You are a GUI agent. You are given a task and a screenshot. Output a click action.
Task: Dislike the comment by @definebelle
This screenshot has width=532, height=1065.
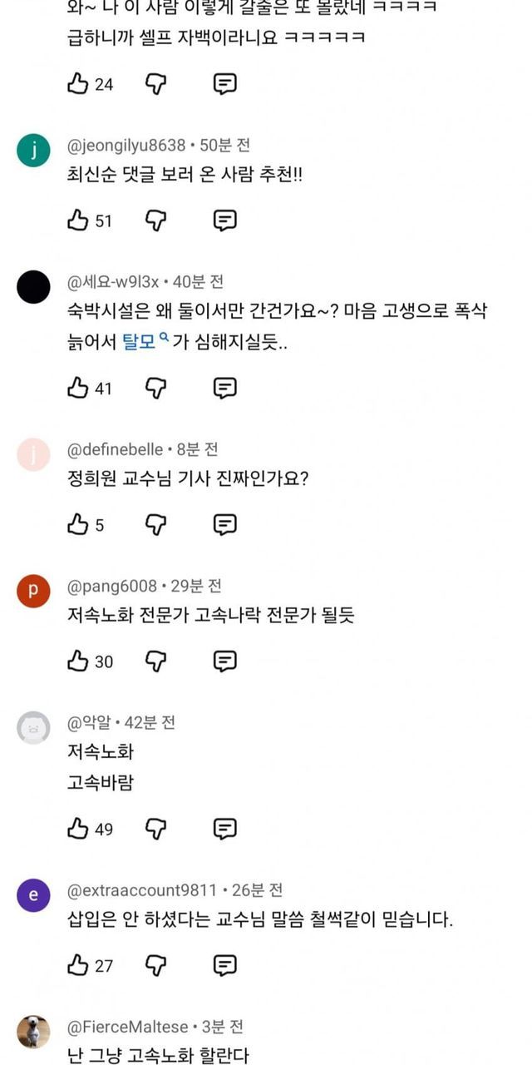pos(156,524)
